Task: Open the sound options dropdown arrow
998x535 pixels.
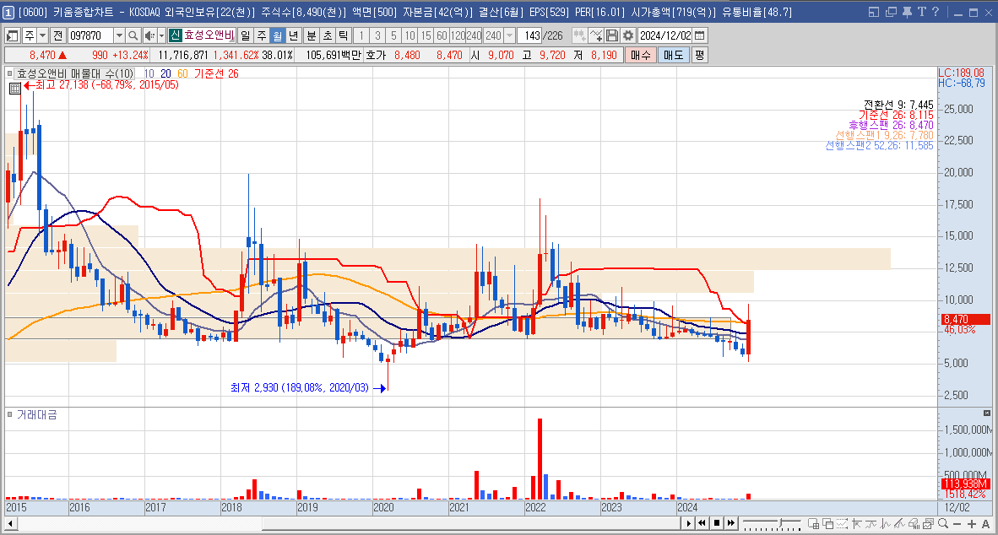Action: click(161, 35)
